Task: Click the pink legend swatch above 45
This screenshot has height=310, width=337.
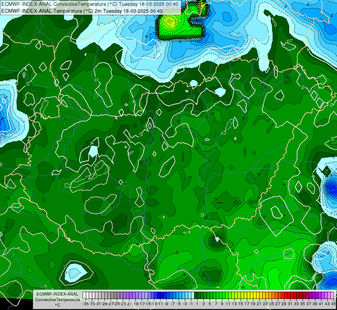Action: (332, 295)
